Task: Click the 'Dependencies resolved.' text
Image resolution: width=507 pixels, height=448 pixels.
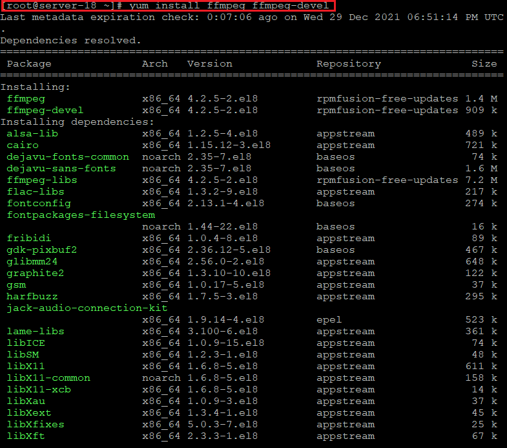Action: [x=71, y=41]
